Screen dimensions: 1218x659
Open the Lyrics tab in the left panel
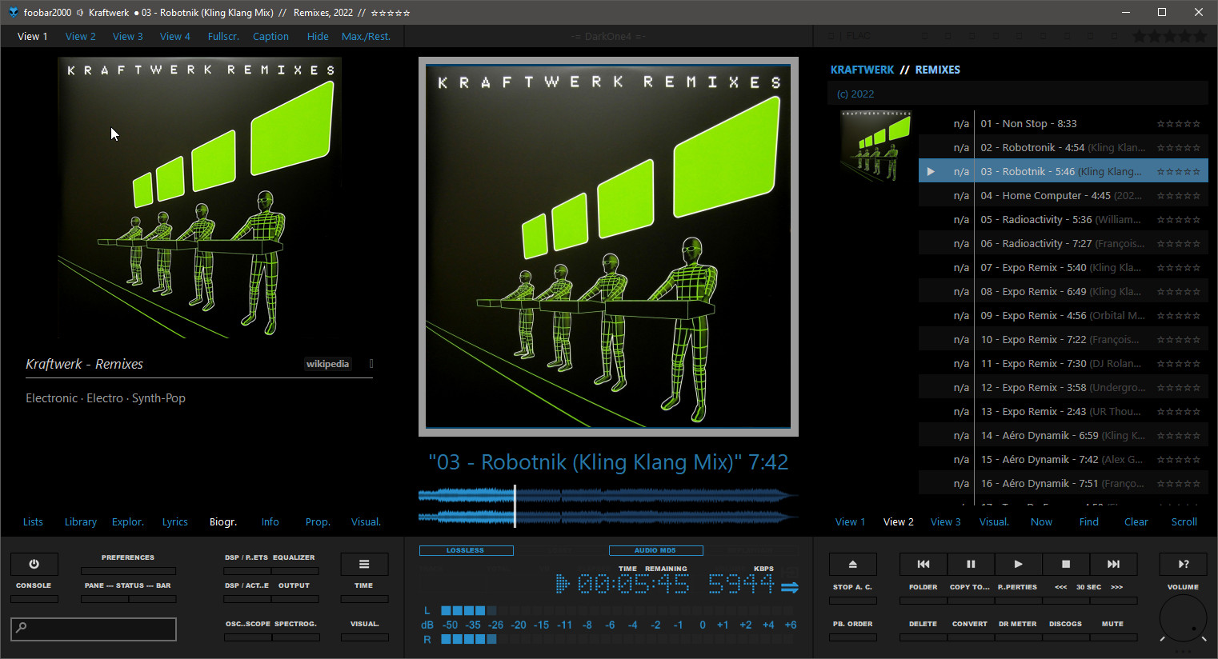tap(175, 521)
